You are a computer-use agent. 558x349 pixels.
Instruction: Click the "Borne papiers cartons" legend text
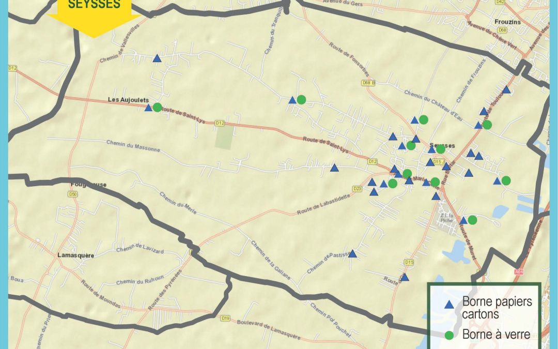497,307
